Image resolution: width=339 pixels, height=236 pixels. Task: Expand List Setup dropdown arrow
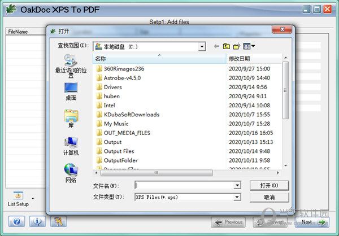(33, 198)
